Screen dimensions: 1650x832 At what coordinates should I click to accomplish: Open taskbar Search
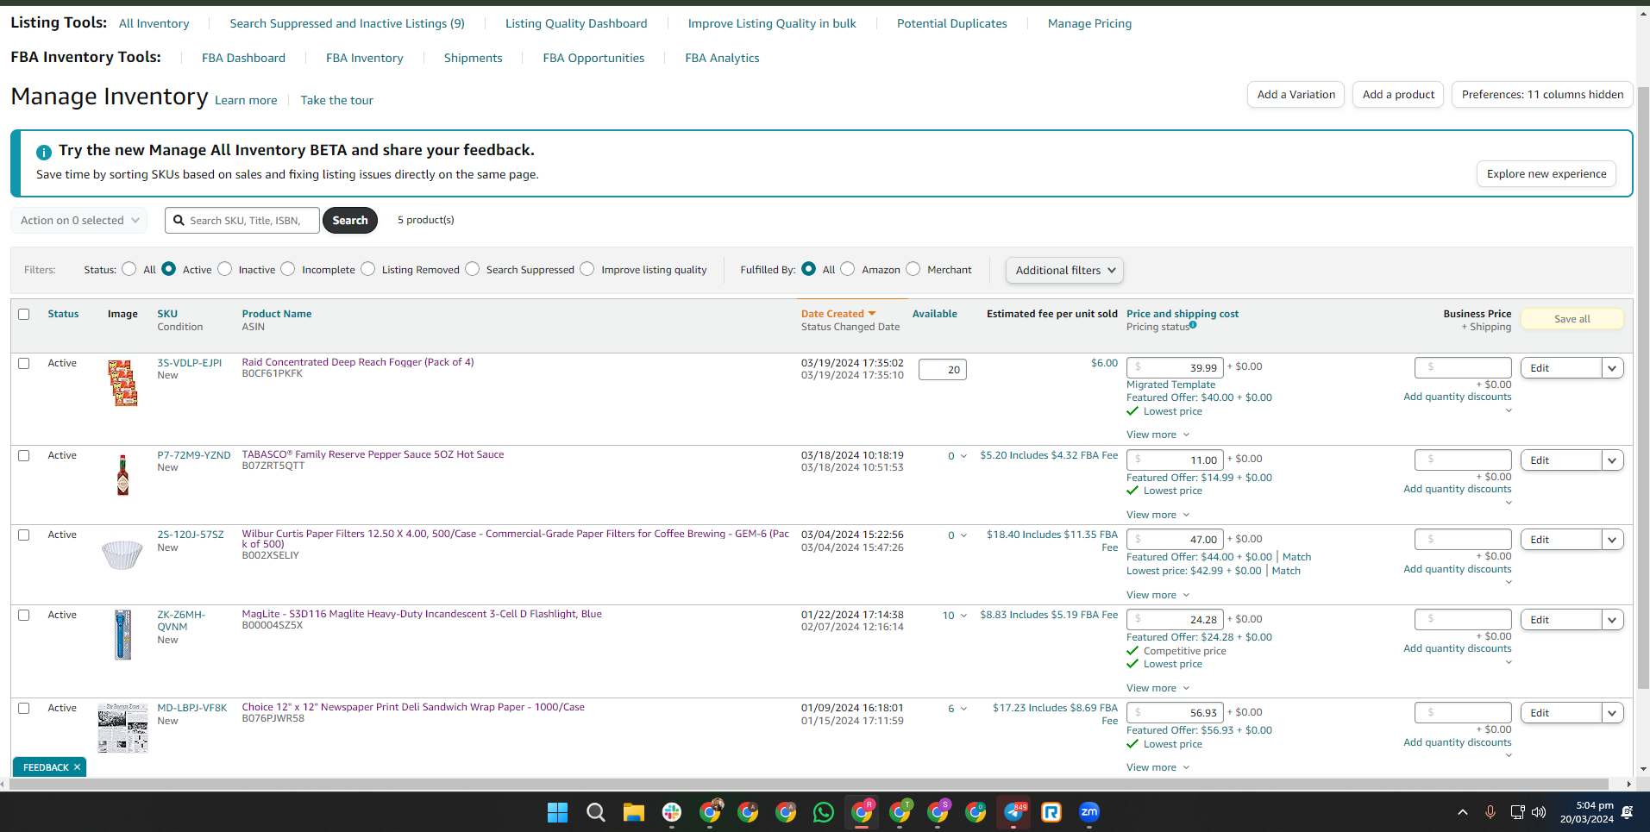point(595,812)
